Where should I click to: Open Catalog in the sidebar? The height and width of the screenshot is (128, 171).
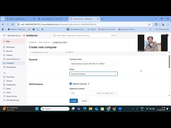(x=9, y=55)
